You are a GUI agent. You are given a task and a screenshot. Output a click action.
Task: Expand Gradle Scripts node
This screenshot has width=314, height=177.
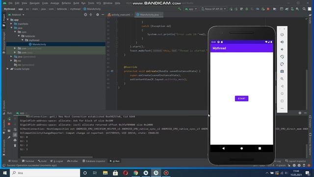(x=8, y=69)
